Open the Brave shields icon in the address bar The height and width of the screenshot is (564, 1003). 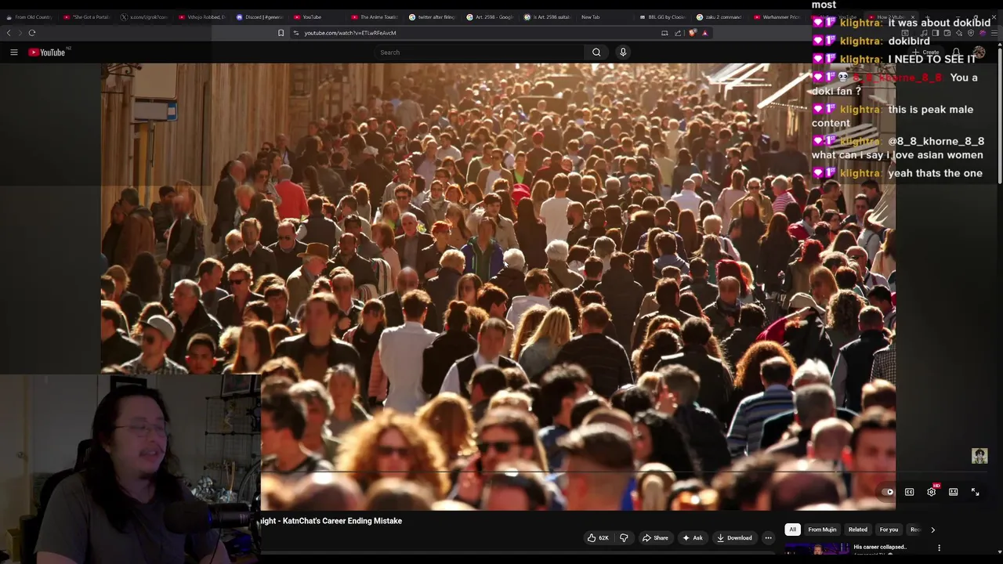click(692, 33)
